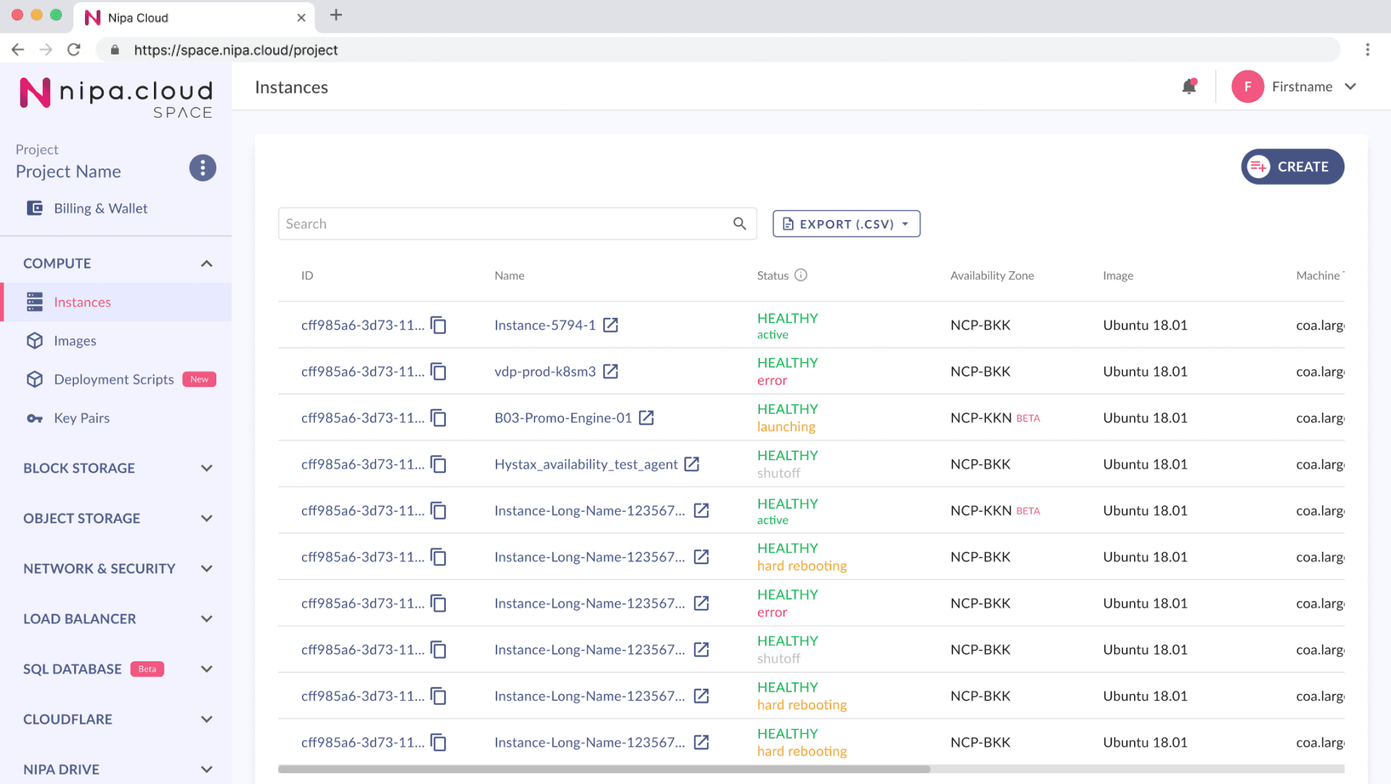Screen dimensions: 1391x784
Task: Click the Billing & Wallet wallet icon
Action: (x=35, y=208)
